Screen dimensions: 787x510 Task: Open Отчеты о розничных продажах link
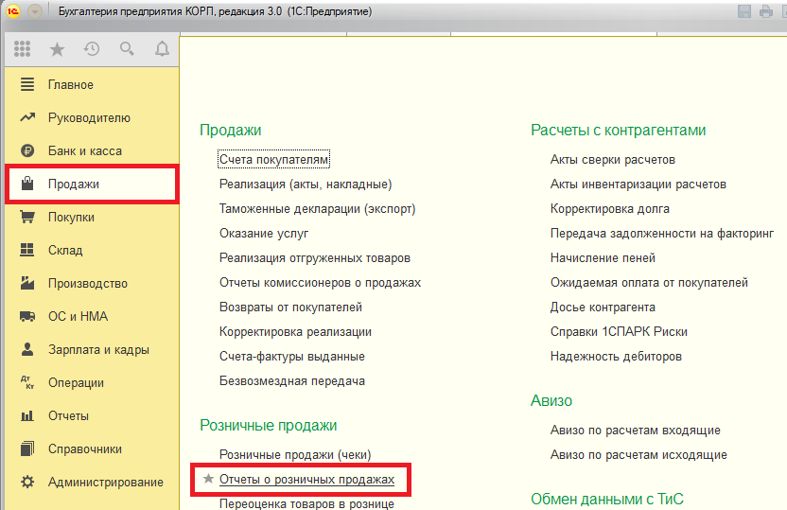pyautogui.click(x=306, y=480)
